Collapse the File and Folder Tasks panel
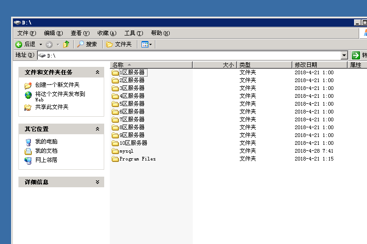Screen dimensions: 367x244 click(x=97, y=72)
